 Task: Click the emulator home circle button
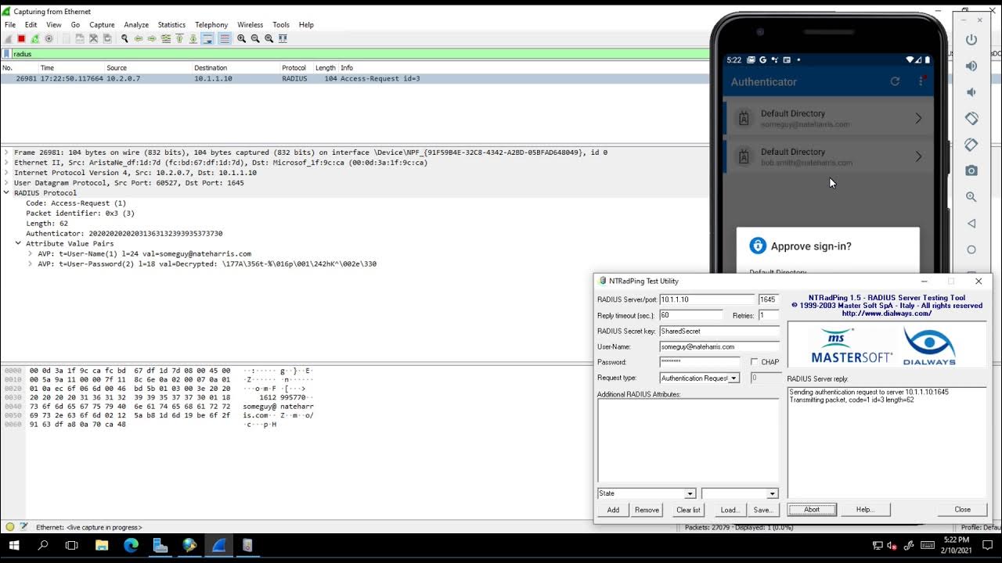point(971,249)
